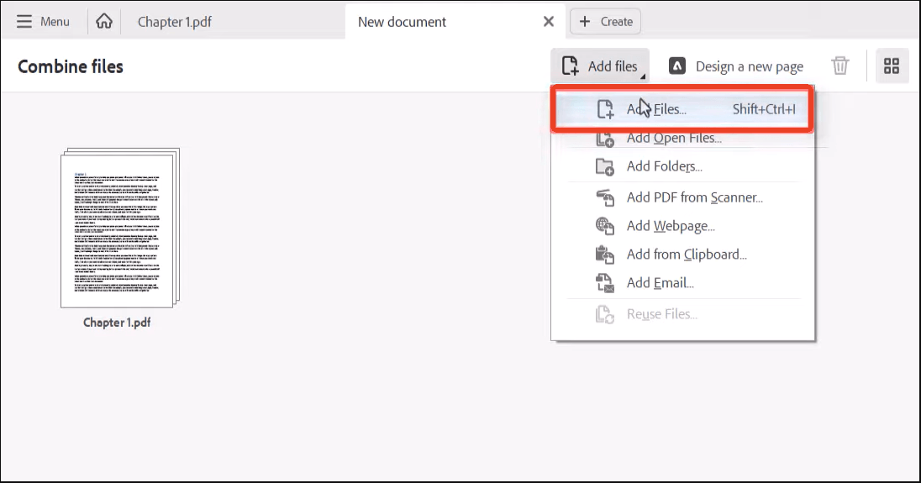Click the Add Folders folder icon
Screen dimensions: 921x483
pyautogui.click(x=605, y=166)
